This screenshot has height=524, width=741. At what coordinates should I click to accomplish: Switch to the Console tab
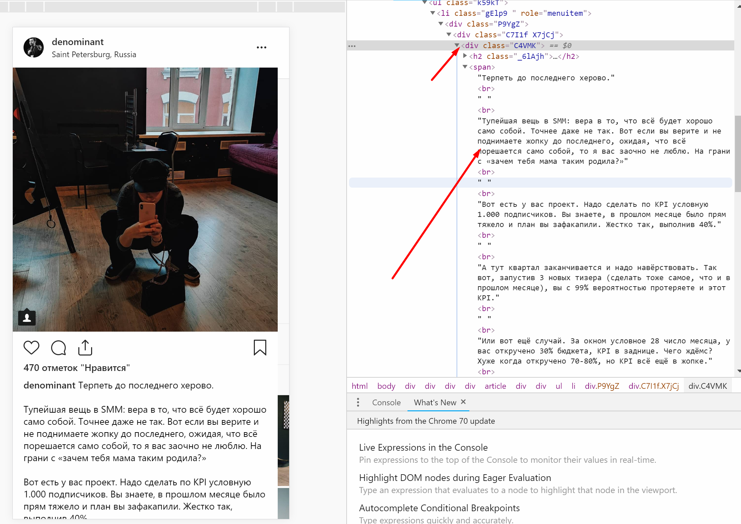tap(386, 402)
